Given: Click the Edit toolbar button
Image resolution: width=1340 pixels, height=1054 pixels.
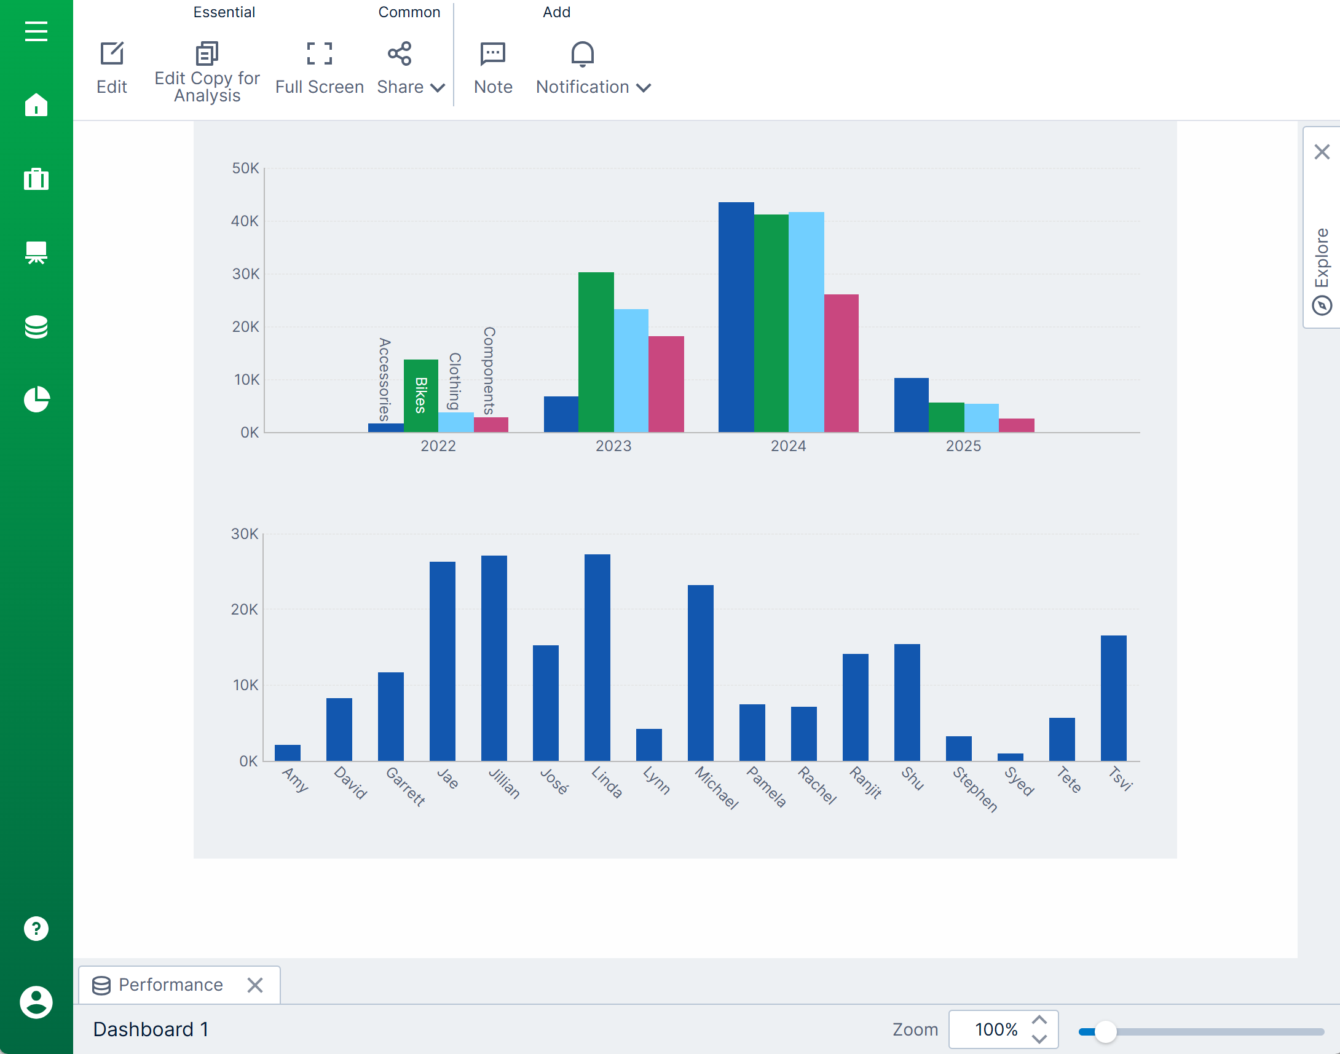Looking at the screenshot, I should (112, 68).
